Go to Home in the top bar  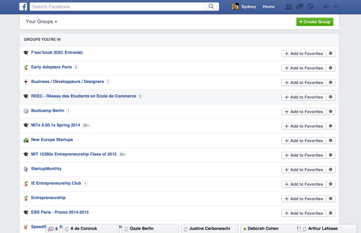[x=269, y=6]
